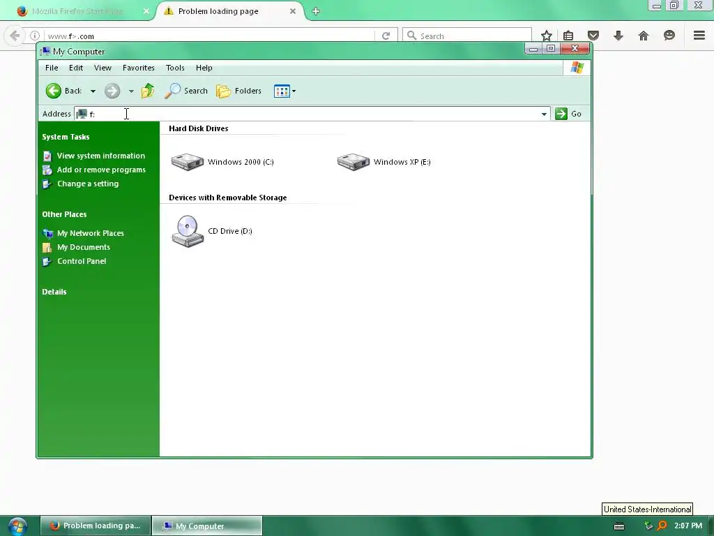Select Windows XP (E:) drive icon
714x536 pixels.
pos(354,162)
